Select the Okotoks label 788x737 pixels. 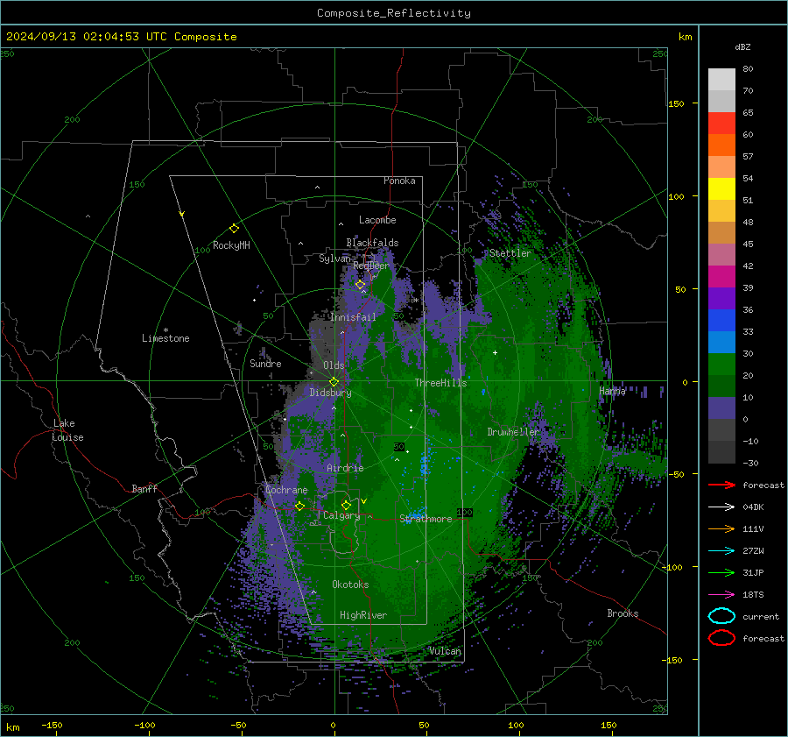coord(350,585)
